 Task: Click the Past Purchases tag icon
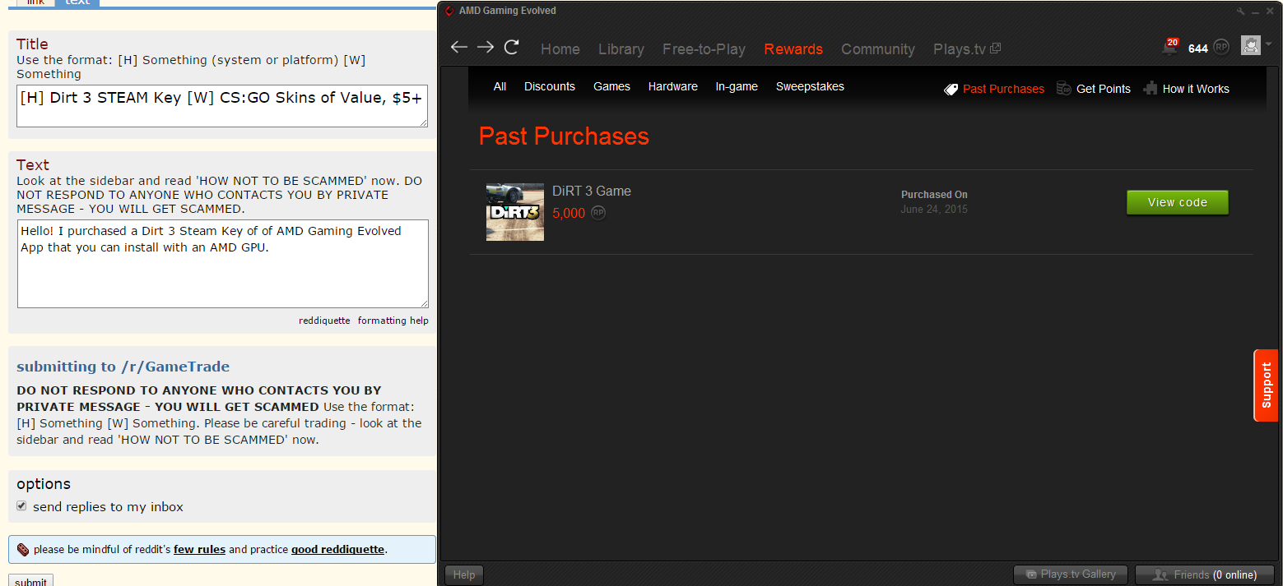click(x=951, y=89)
